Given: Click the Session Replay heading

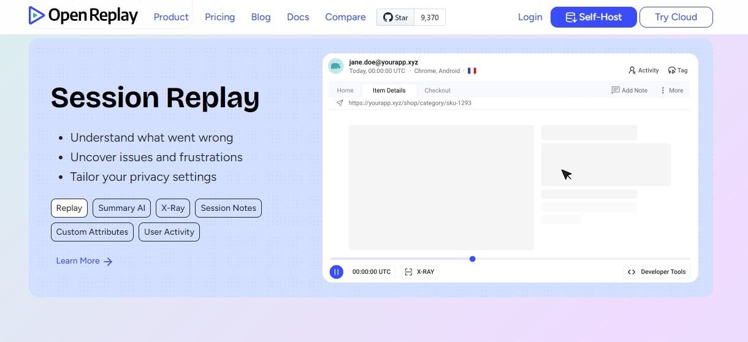Looking at the screenshot, I should point(155,97).
